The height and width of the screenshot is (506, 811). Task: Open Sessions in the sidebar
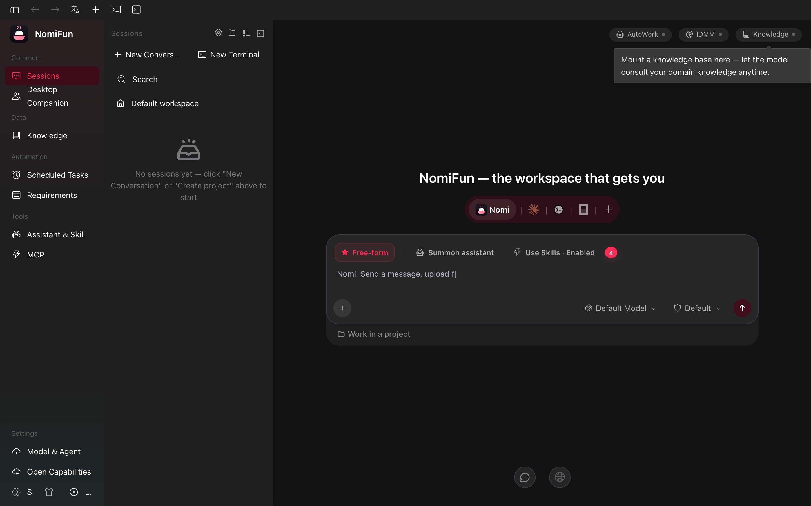[52, 76]
